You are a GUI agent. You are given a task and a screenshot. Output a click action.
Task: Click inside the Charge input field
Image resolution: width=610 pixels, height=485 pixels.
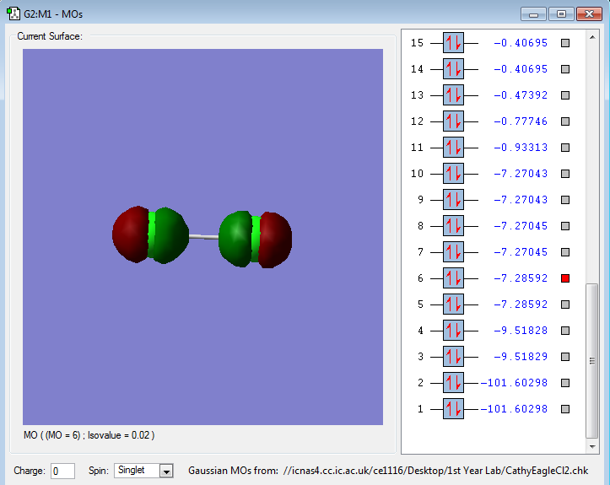pos(62,471)
